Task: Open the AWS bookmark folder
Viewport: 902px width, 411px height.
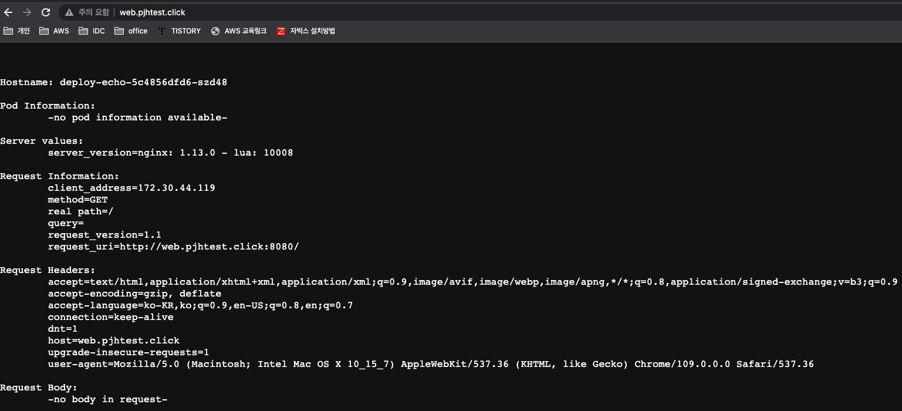Action: point(54,31)
